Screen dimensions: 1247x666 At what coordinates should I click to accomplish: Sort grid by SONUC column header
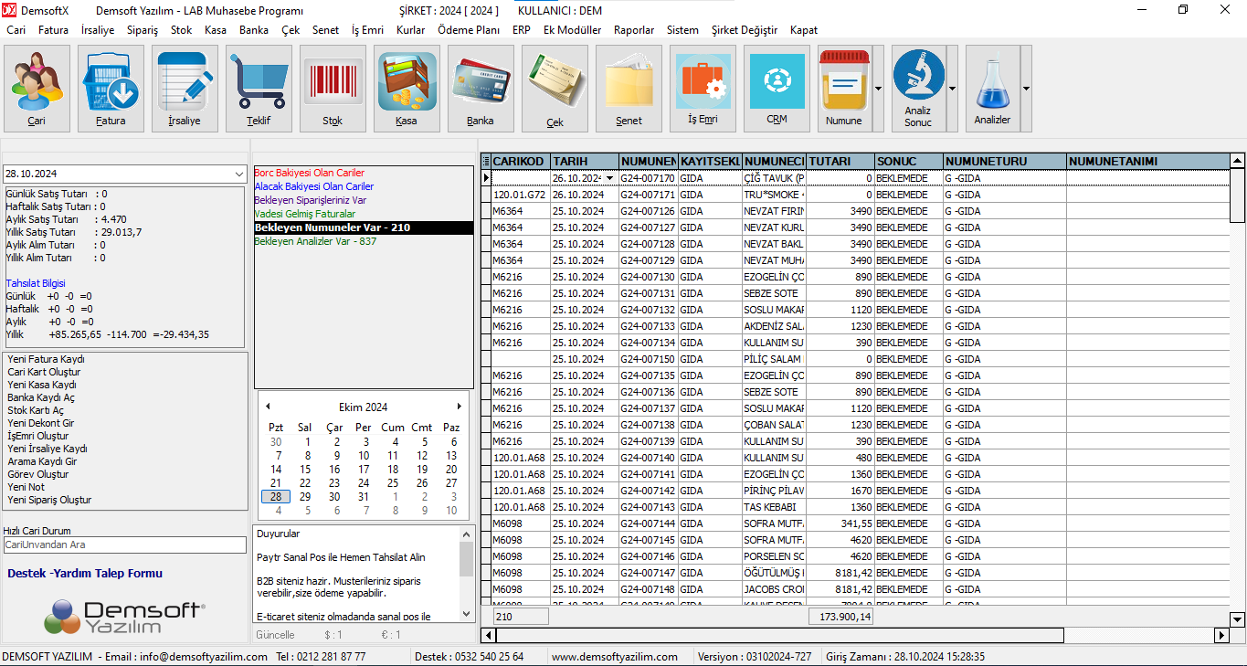click(x=909, y=162)
